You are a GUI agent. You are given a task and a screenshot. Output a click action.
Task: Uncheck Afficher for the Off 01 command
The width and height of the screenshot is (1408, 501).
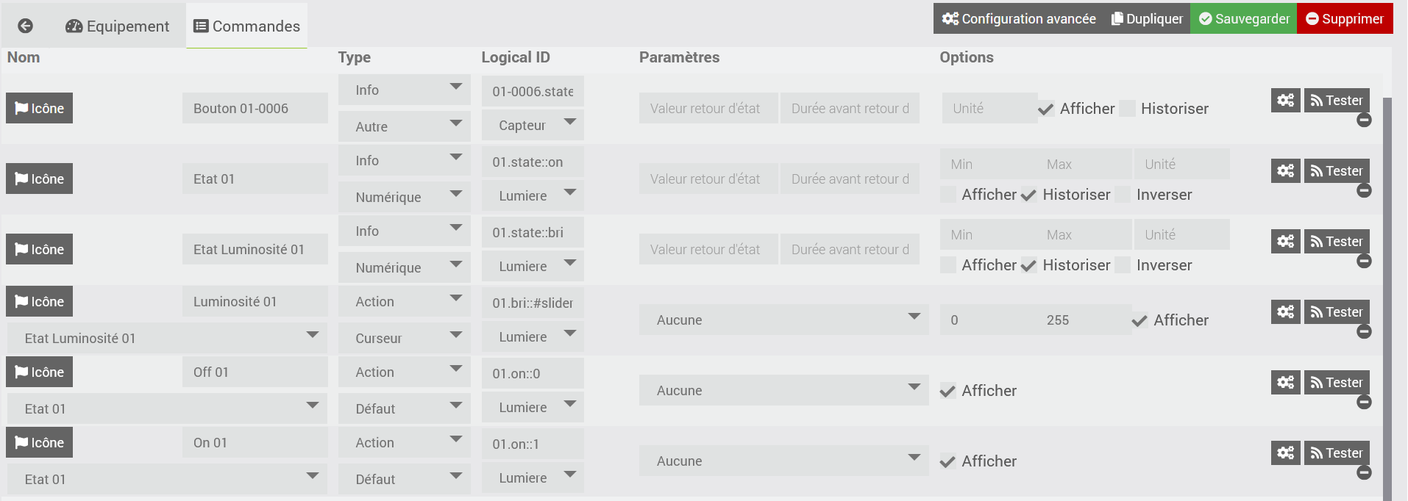pyautogui.click(x=948, y=391)
